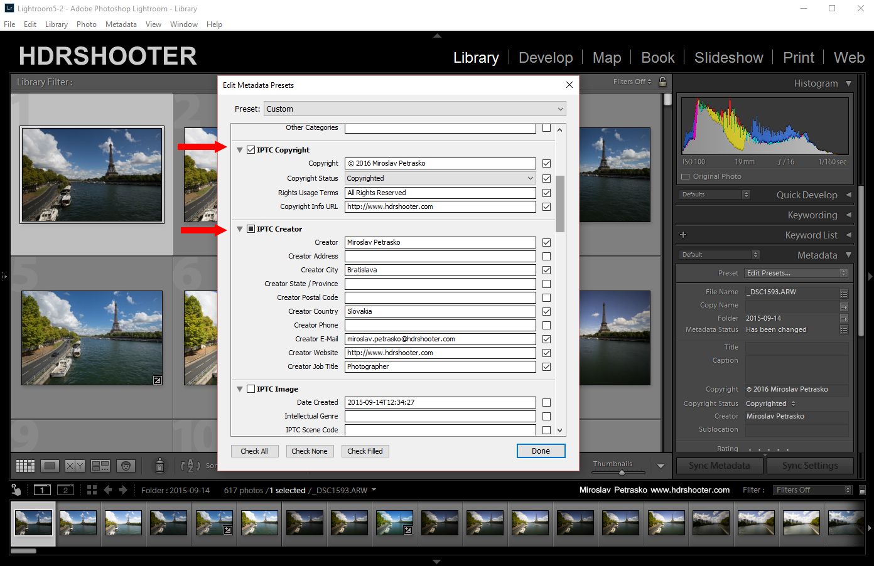
Task: Open the Copyright Status dropdown in dialog
Action: (440, 178)
